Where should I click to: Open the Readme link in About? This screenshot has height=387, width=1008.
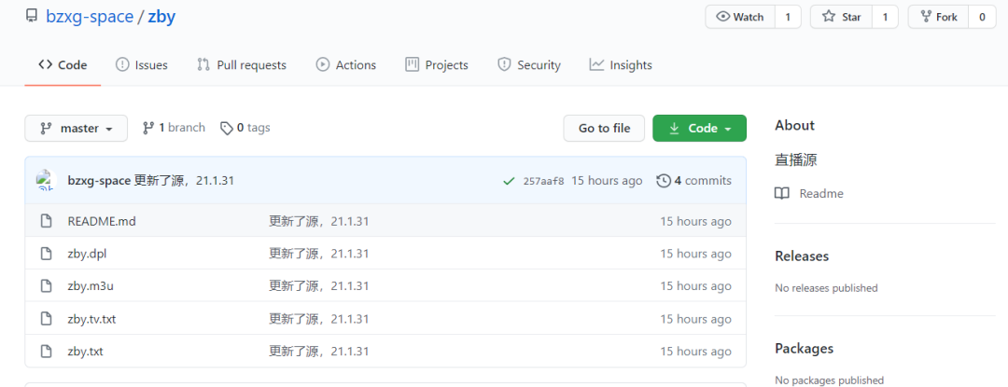(821, 194)
